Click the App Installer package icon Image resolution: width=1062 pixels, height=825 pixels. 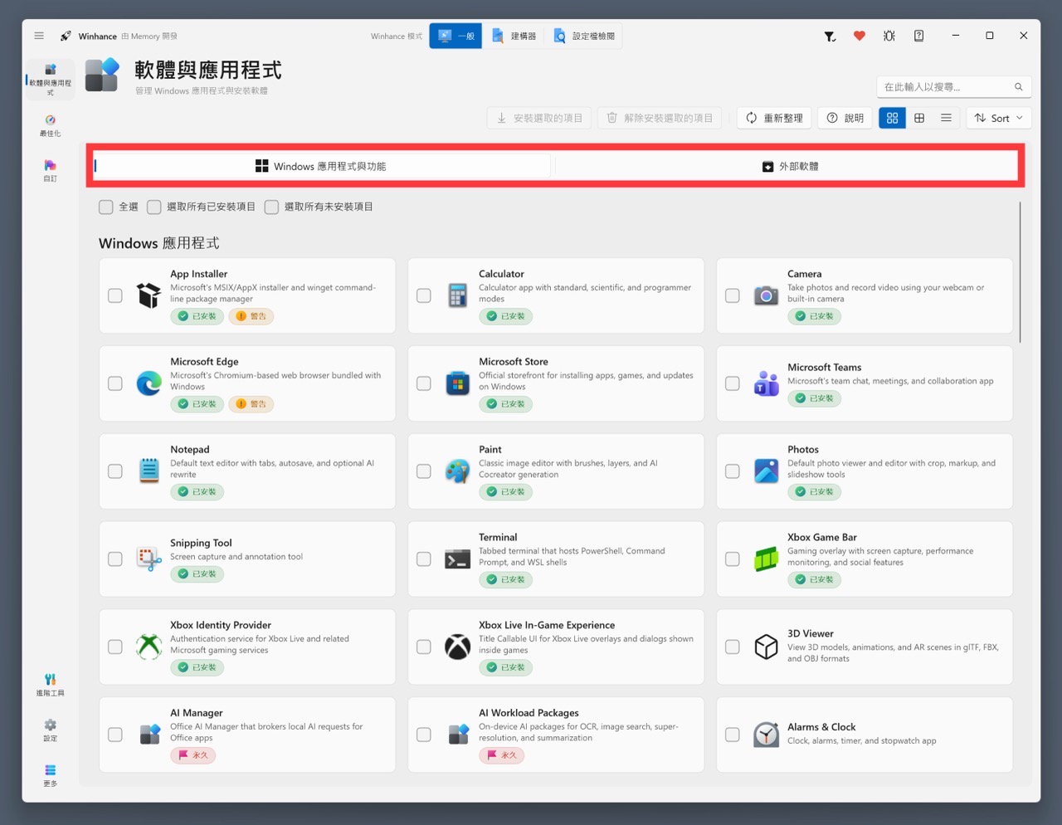pyautogui.click(x=149, y=295)
